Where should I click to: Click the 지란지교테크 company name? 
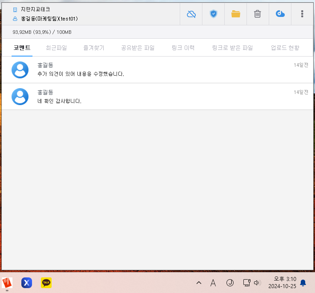tap(35, 9)
